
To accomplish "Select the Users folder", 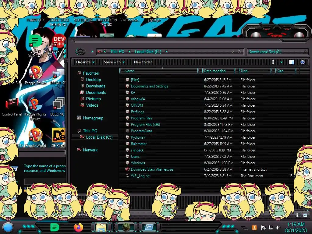I will tap(135, 156).
